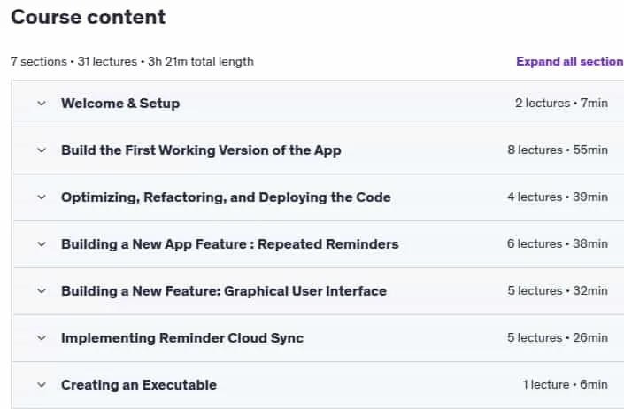Click the 8 lectures • 55min label
Screen dimensions: 624x409
click(558, 150)
